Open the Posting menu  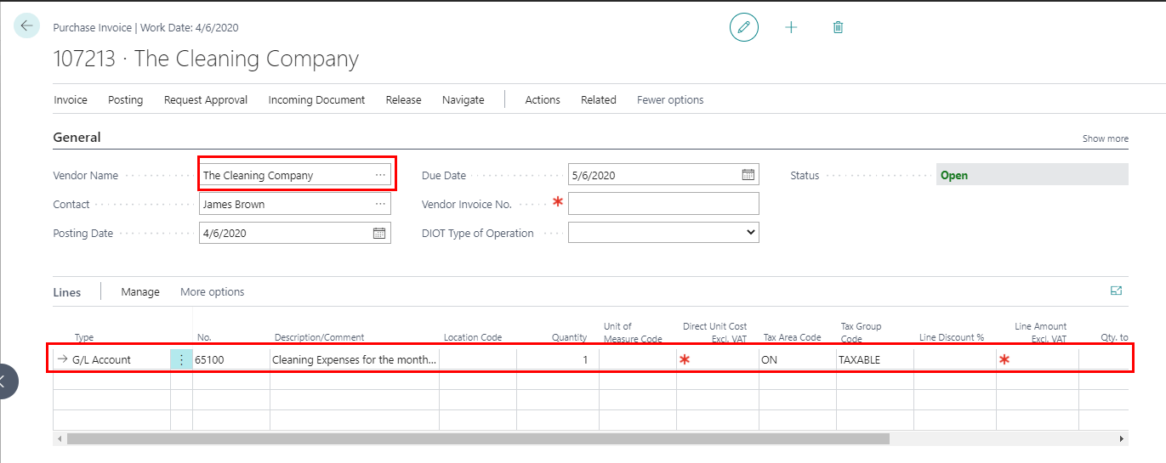[126, 99]
